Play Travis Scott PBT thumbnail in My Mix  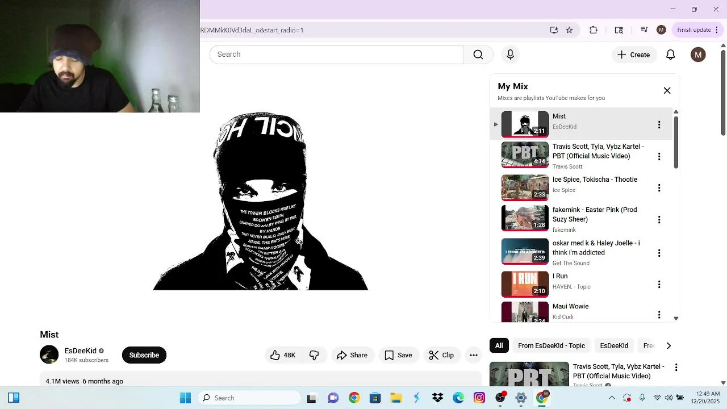tap(525, 155)
